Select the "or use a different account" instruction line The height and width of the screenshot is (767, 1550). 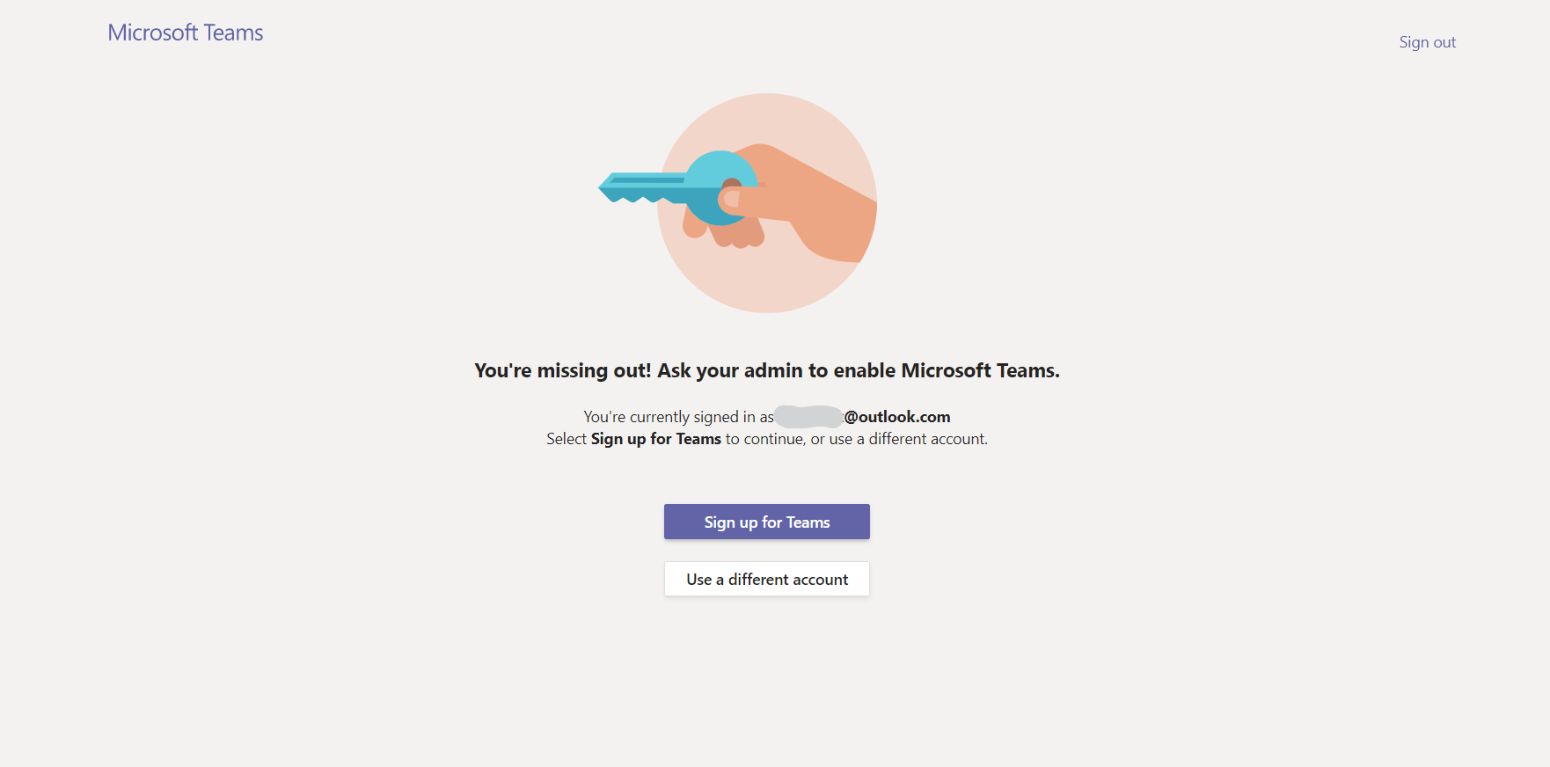pos(766,439)
